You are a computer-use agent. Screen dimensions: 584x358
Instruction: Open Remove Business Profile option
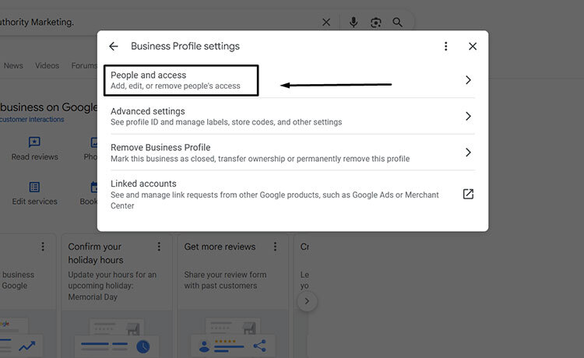pyautogui.click(x=292, y=153)
